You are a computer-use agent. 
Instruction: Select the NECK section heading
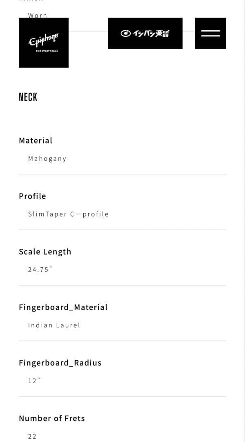[x=28, y=97]
